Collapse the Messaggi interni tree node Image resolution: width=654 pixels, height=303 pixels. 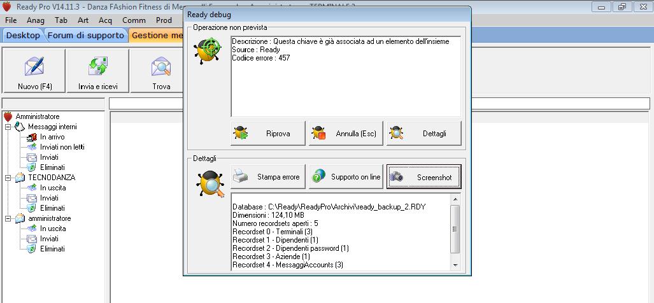pos(8,127)
